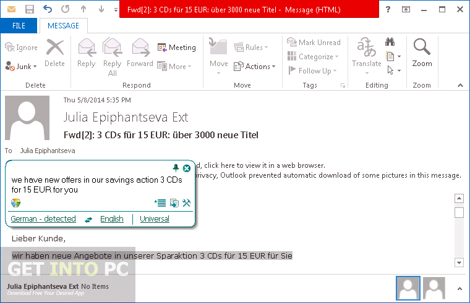Click the Find binoculars icon
This screenshot has width=470, height=303.
click(390, 41)
